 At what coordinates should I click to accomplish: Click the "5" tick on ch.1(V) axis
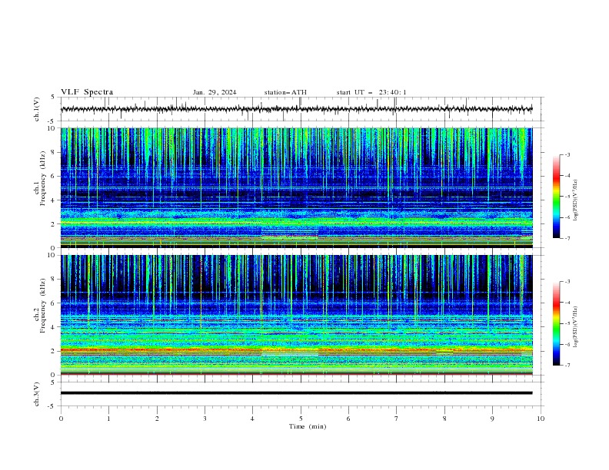click(53, 97)
